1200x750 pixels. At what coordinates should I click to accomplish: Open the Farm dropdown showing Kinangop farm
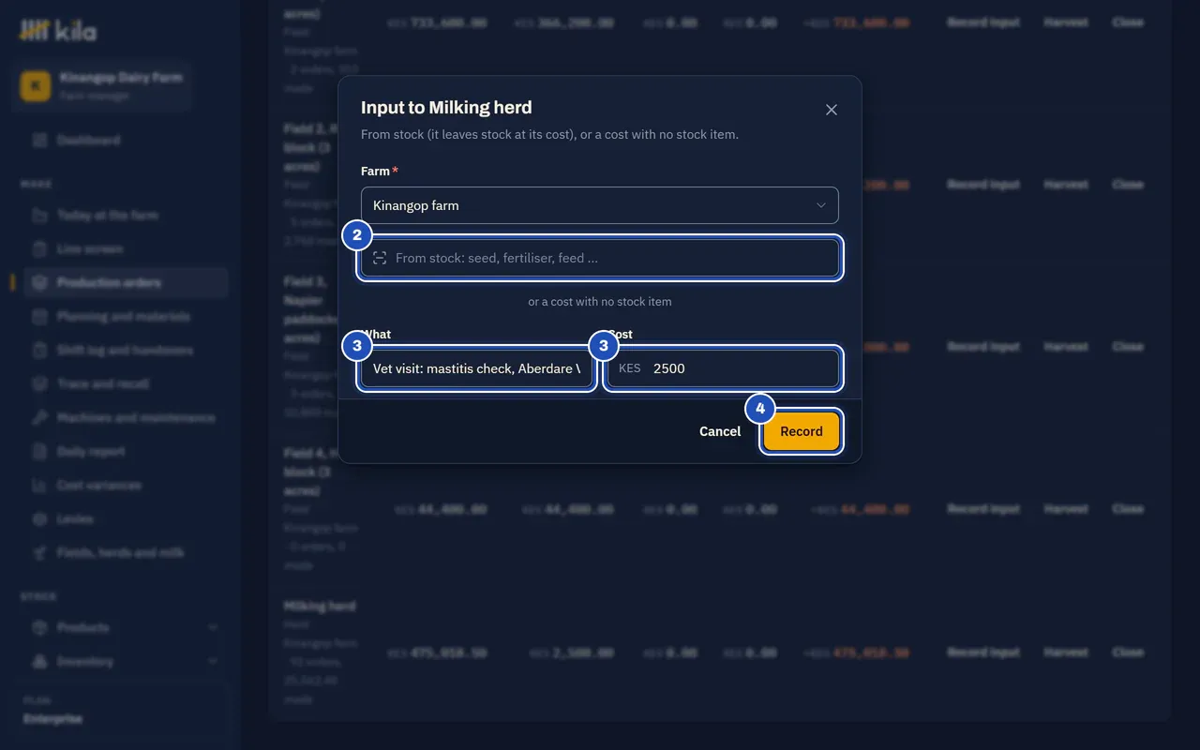point(600,205)
